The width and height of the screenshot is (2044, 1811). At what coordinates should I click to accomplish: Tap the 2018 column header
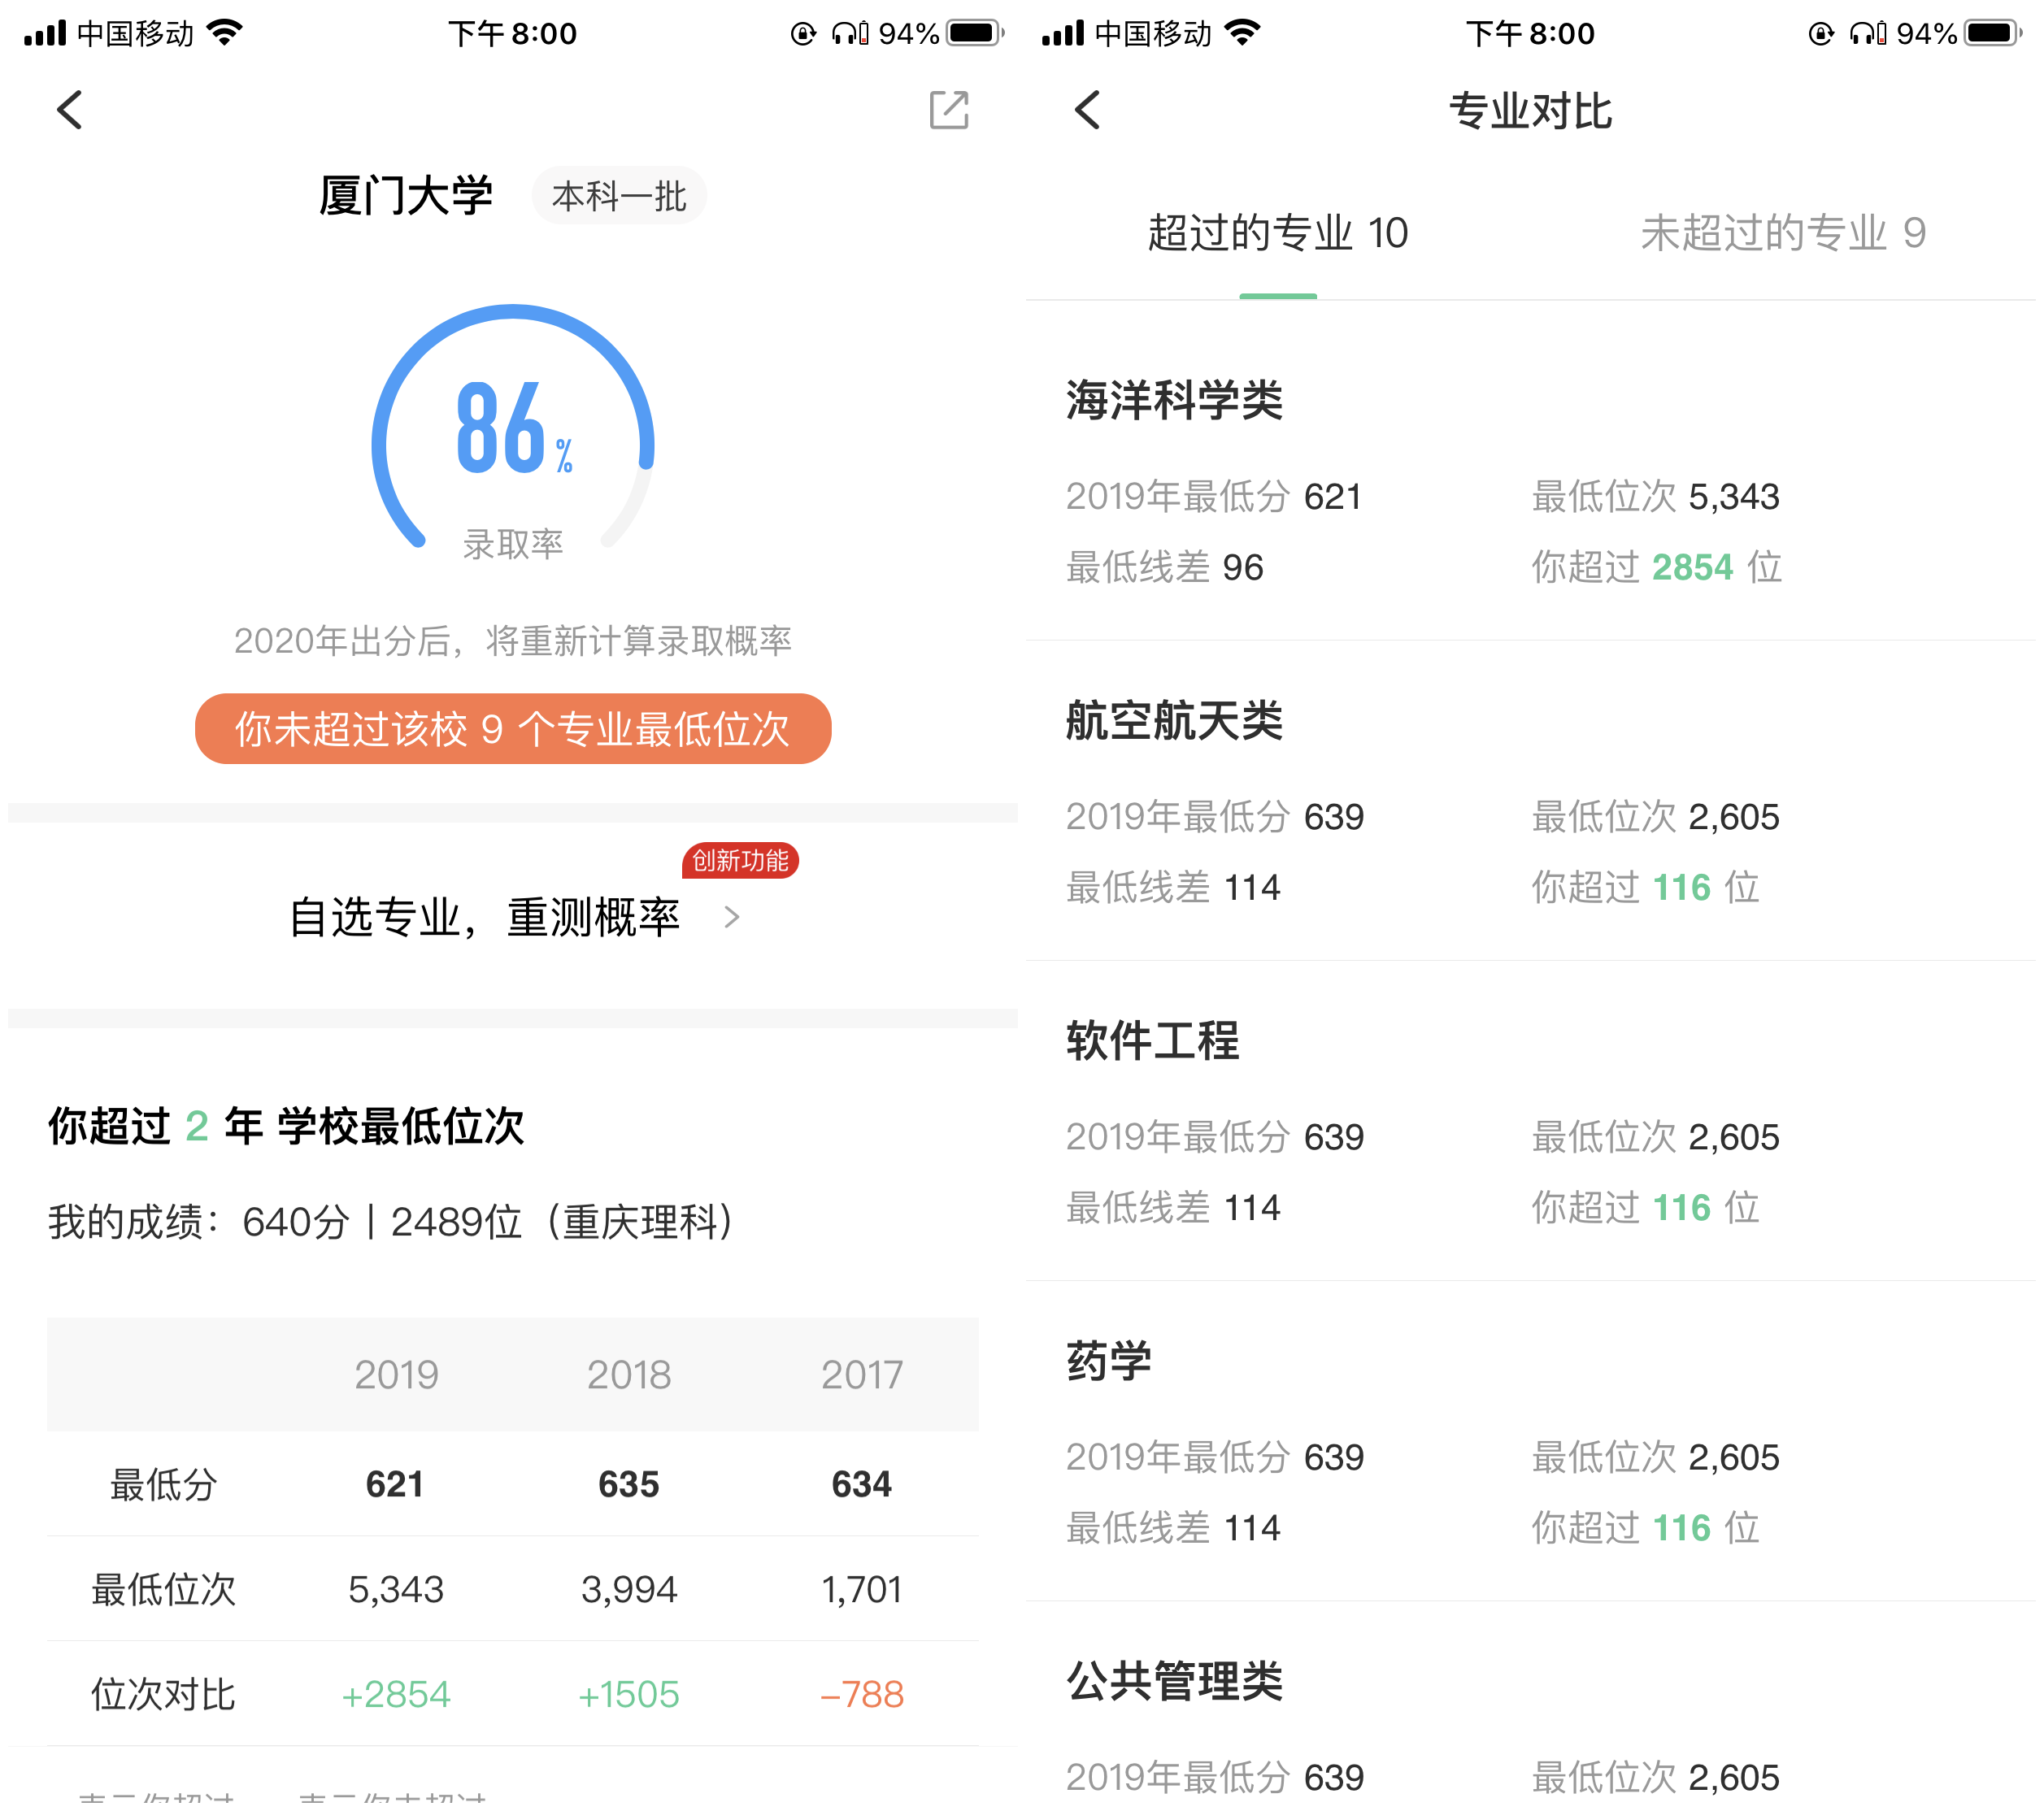629,1375
